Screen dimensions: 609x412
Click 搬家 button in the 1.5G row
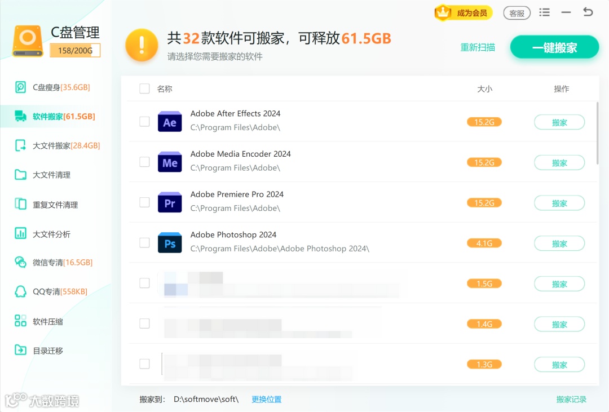[x=559, y=284]
